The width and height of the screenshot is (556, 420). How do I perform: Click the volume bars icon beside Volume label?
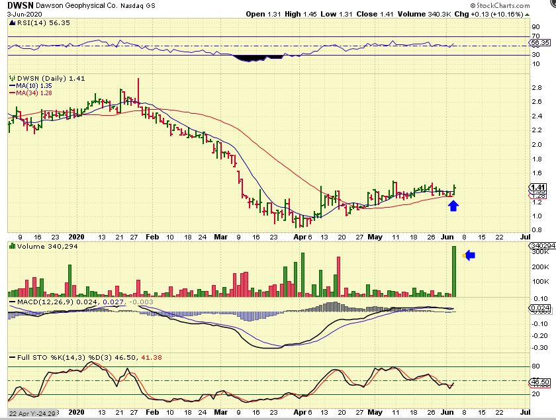[13, 246]
